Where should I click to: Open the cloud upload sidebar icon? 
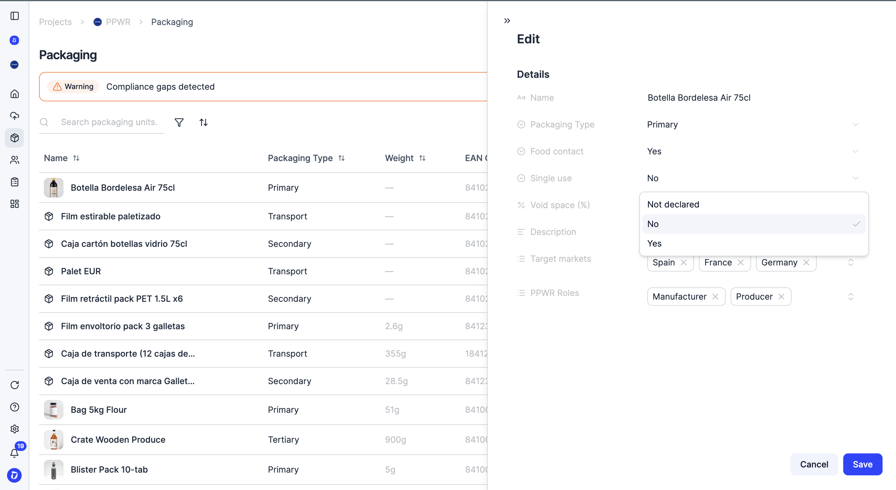click(x=15, y=116)
